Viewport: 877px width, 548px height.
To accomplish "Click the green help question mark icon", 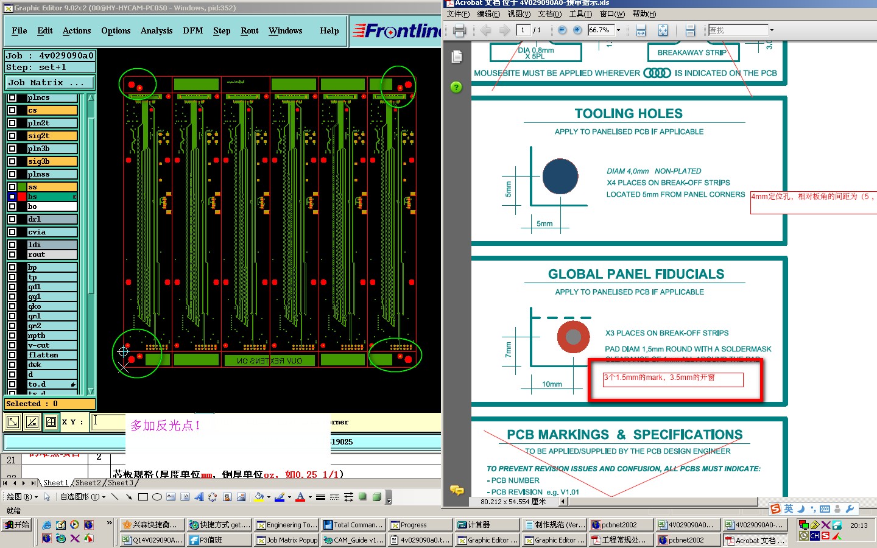I will point(456,87).
